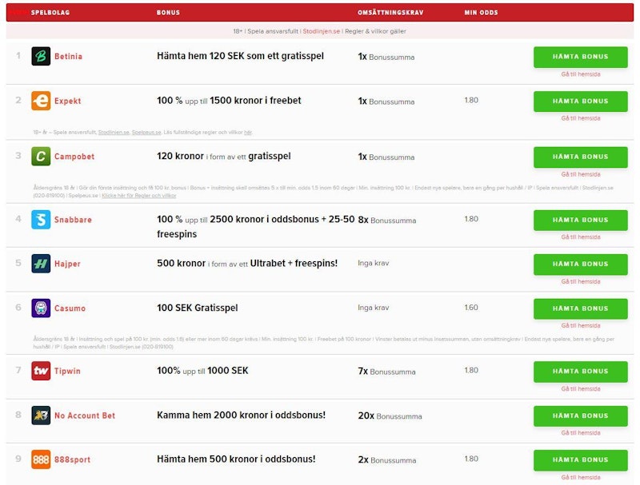Viewport: 640px width, 485px height.
Task: Click the Hajper logo icon
Action: (x=41, y=264)
